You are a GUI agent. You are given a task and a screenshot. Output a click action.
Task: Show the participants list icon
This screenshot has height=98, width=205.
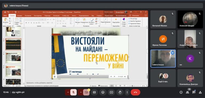pos(187,92)
